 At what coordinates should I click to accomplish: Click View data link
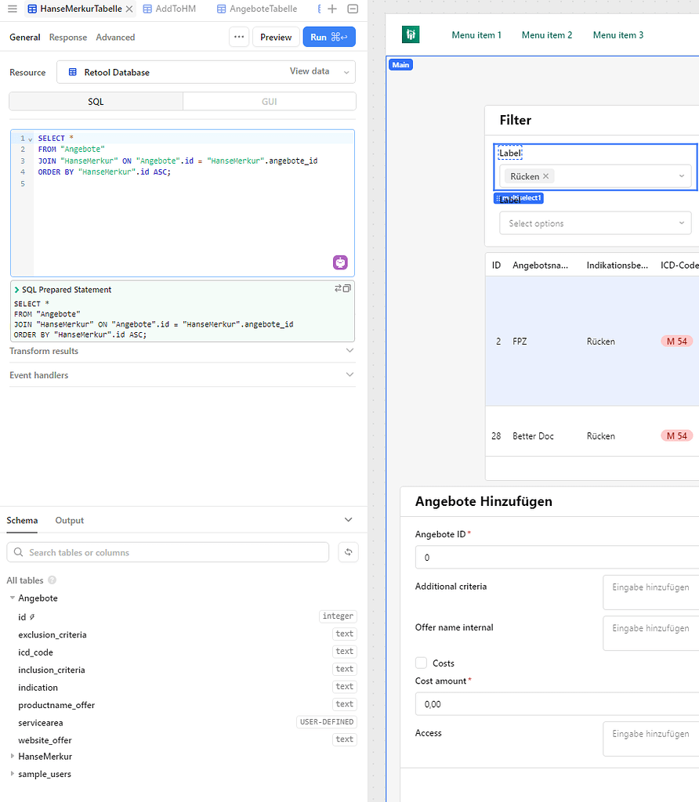pos(310,71)
